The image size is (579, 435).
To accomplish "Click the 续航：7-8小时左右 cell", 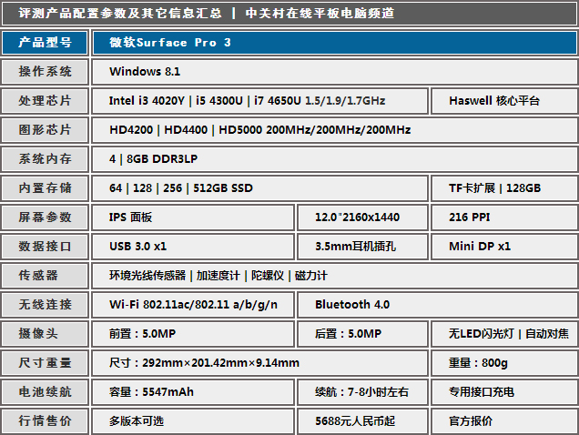I will pos(363,392).
